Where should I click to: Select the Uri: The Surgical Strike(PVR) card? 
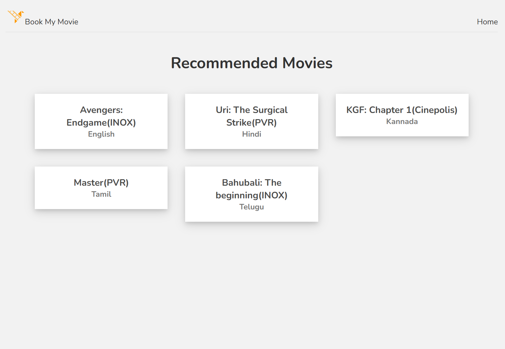(252, 121)
